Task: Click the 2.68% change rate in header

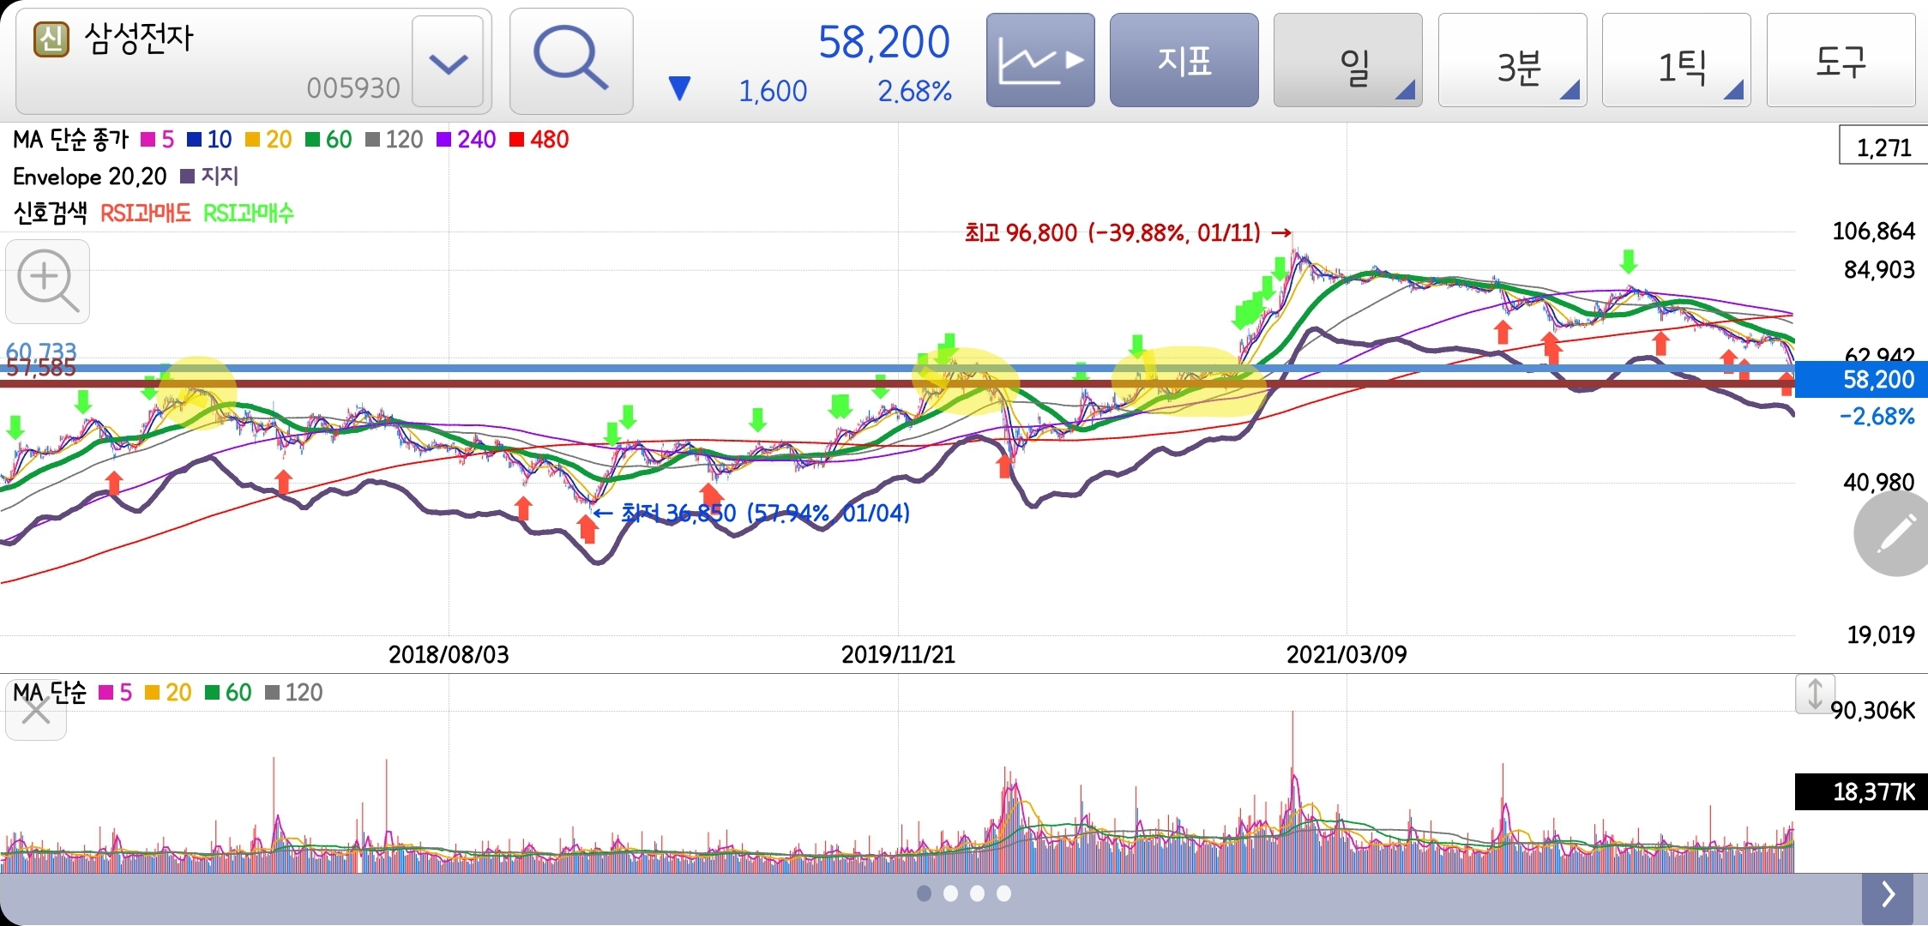Action: (914, 91)
